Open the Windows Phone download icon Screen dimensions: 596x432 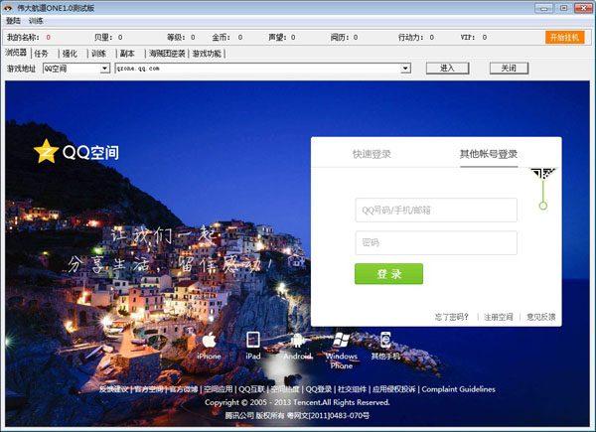click(x=341, y=340)
